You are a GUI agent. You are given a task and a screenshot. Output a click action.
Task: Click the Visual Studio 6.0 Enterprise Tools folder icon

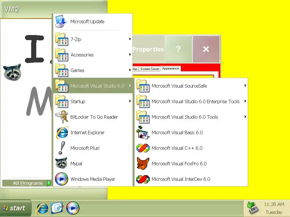tap(143, 101)
